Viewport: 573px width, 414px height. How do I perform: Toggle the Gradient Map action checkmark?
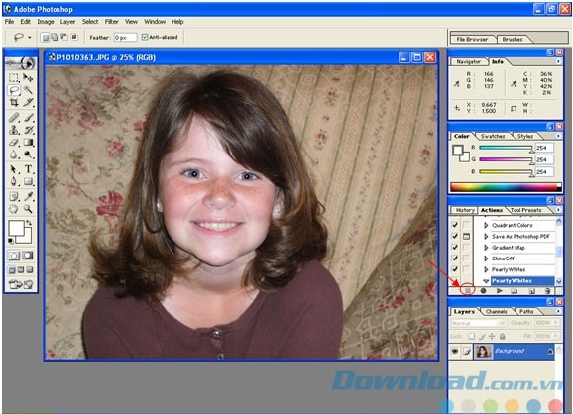pyautogui.click(x=455, y=248)
